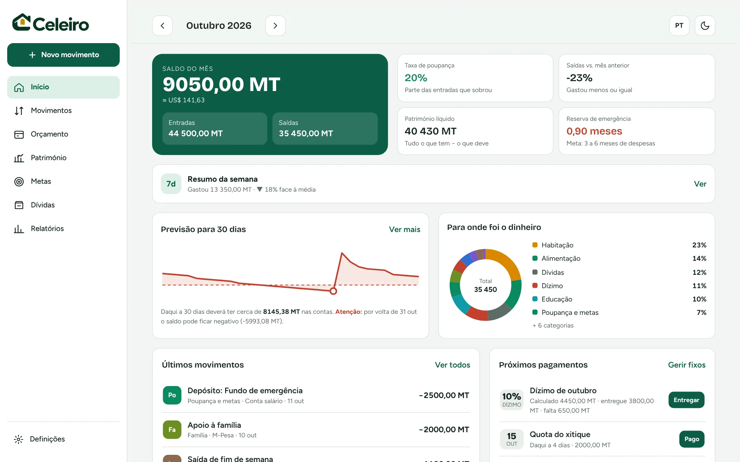Click Gerir fixos link
The image size is (740, 462).
tap(687, 365)
